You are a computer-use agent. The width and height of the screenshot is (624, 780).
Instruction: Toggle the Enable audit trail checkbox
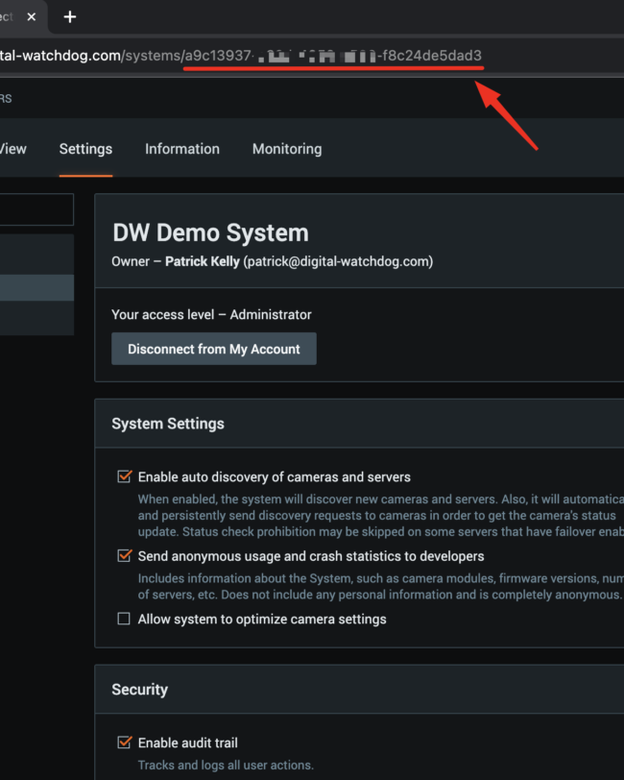(x=124, y=743)
